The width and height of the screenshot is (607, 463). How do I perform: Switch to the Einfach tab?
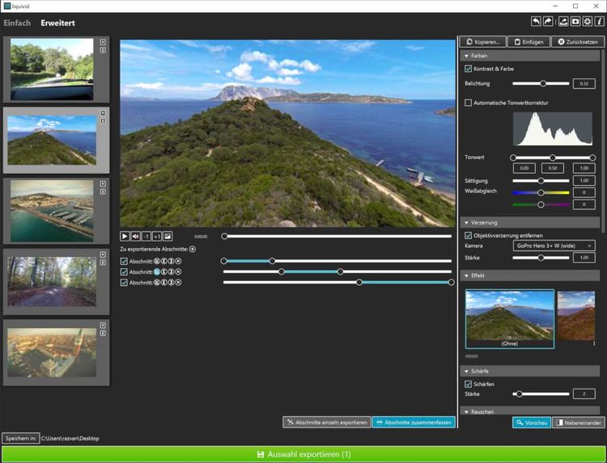click(17, 23)
